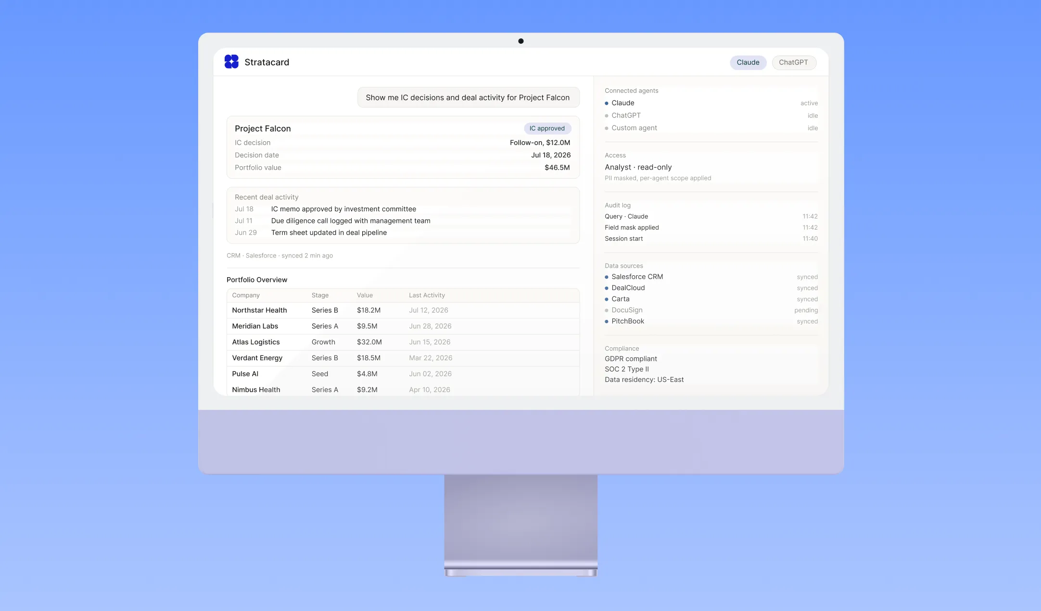Viewport: 1041px width, 611px height.
Task: Click the ChatGPT idle status dot
Action: (607, 116)
